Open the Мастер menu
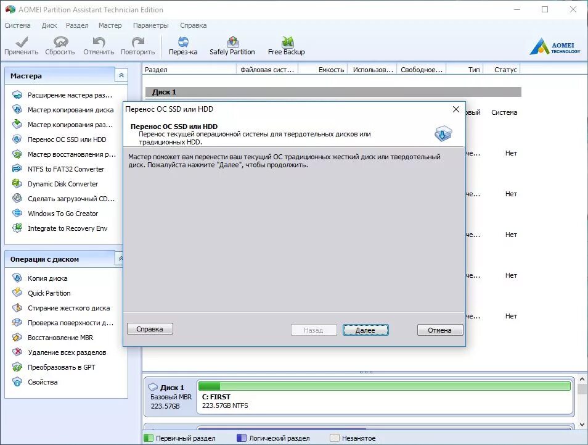The width and height of the screenshot is (588, 445). point(110,25)
